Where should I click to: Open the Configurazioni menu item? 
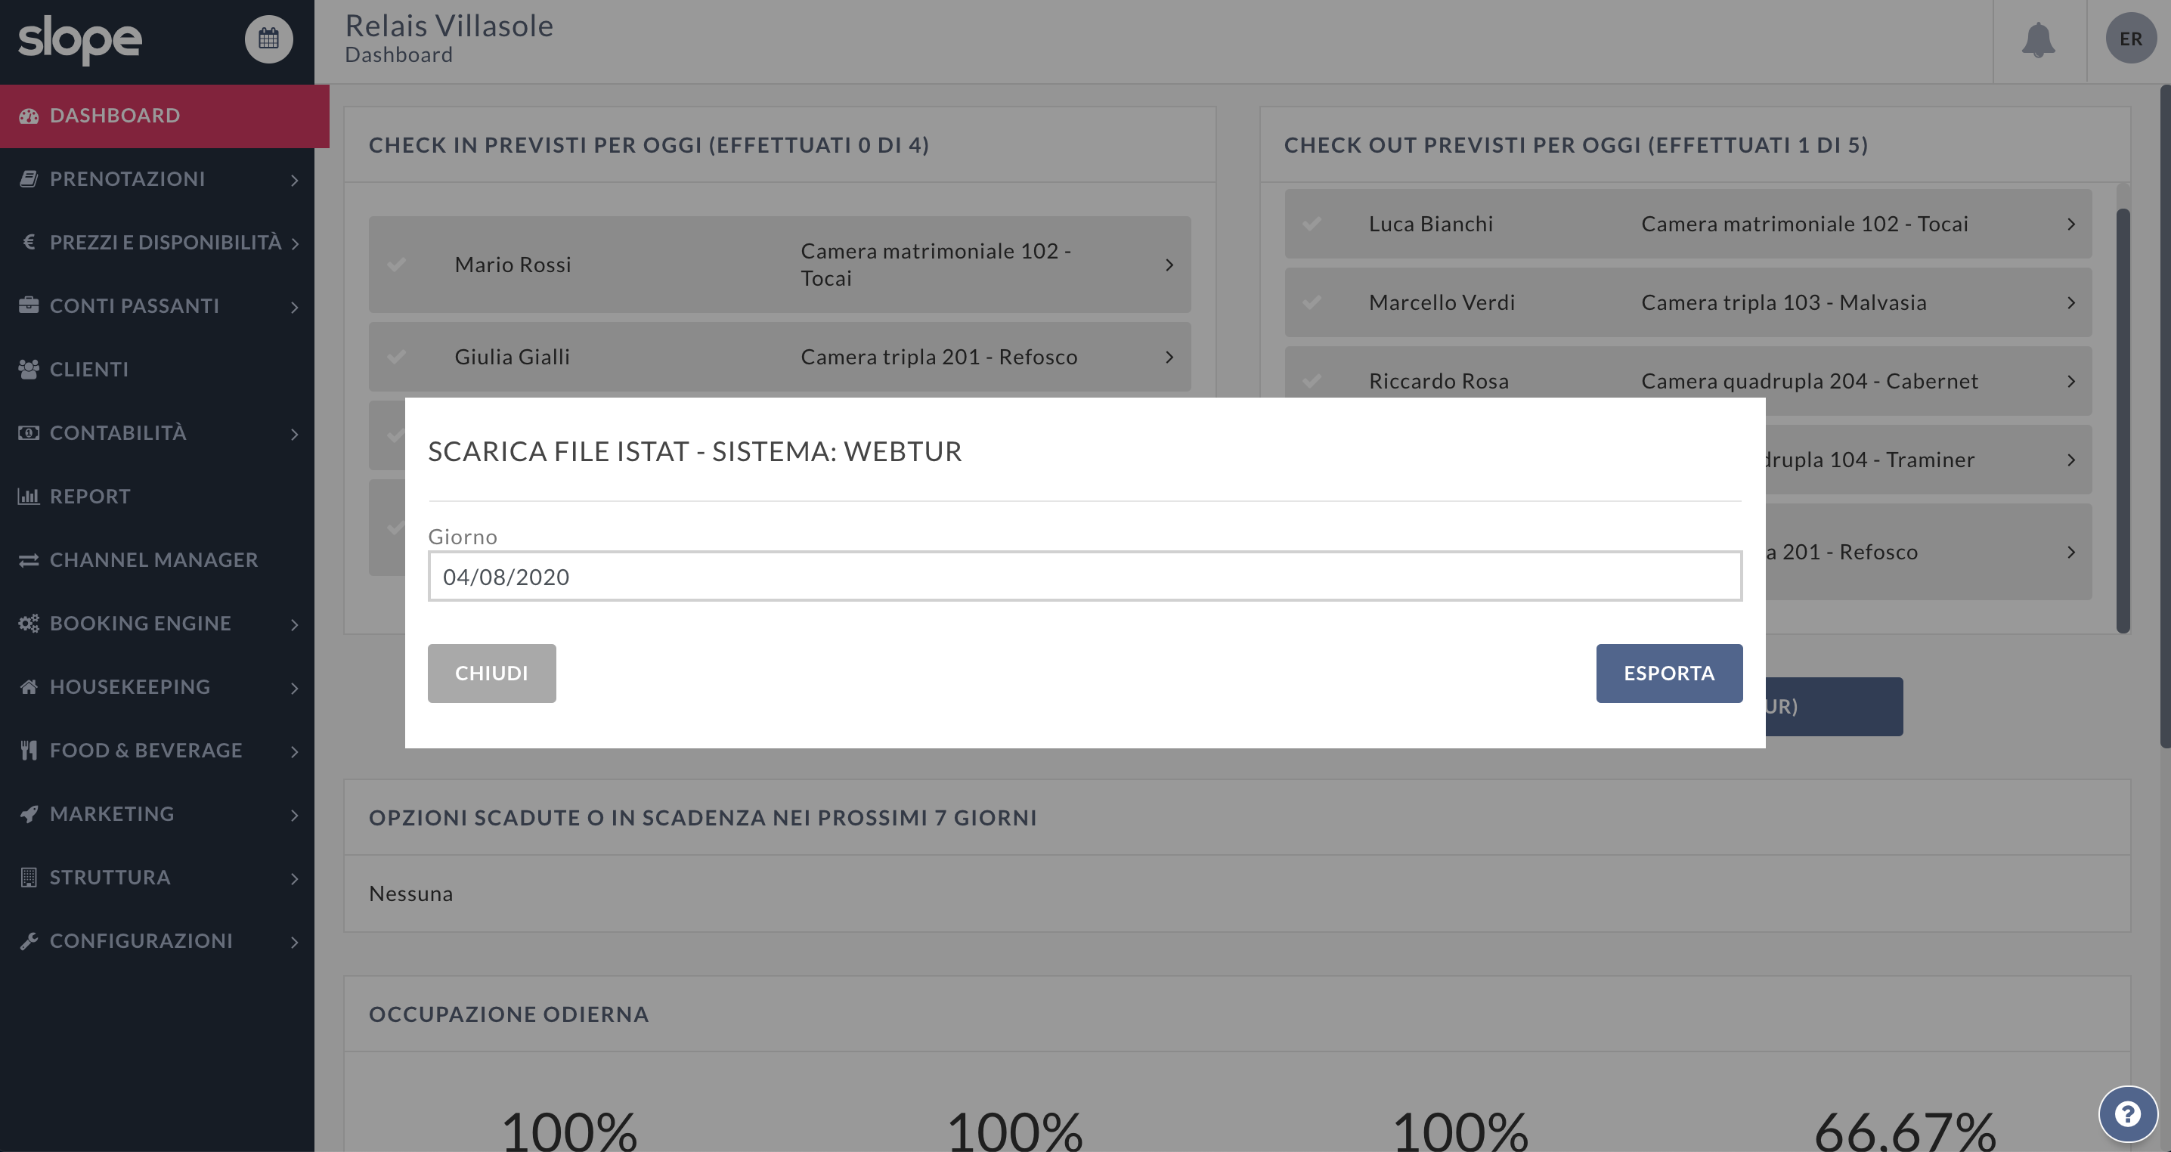pyautogui.click(x=141, y=940)
